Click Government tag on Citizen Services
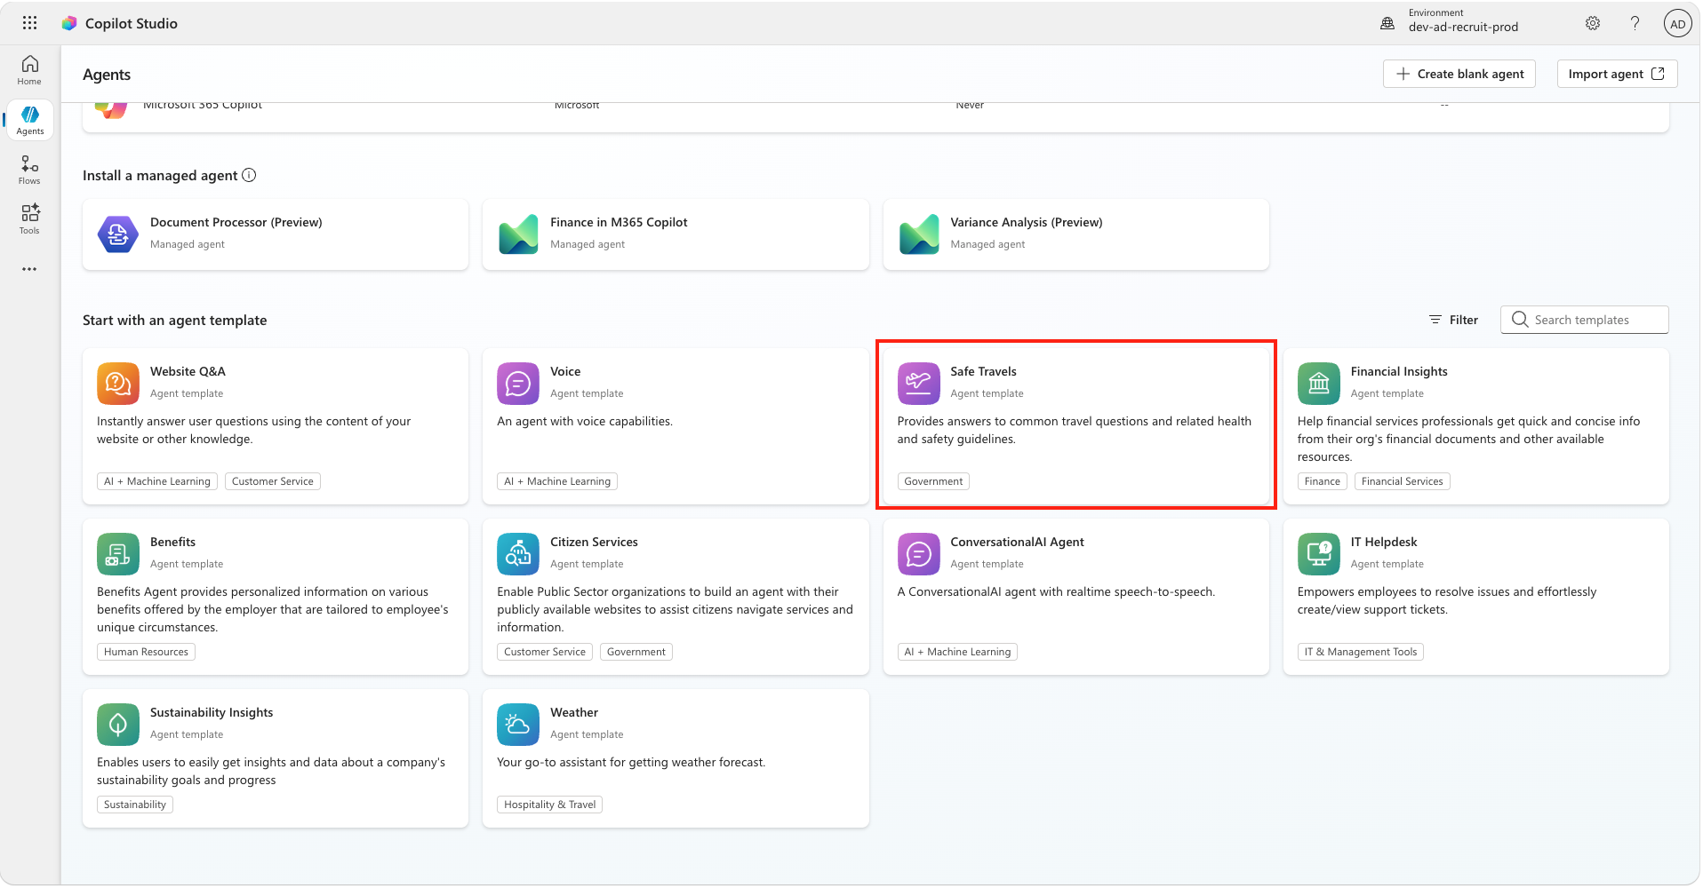 [636, 652]
